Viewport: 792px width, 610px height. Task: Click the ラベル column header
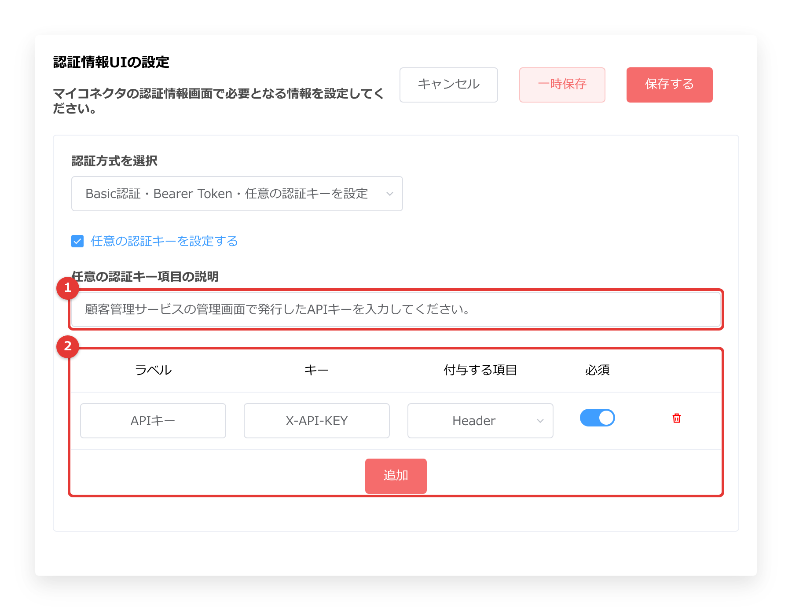click(153, 370)
